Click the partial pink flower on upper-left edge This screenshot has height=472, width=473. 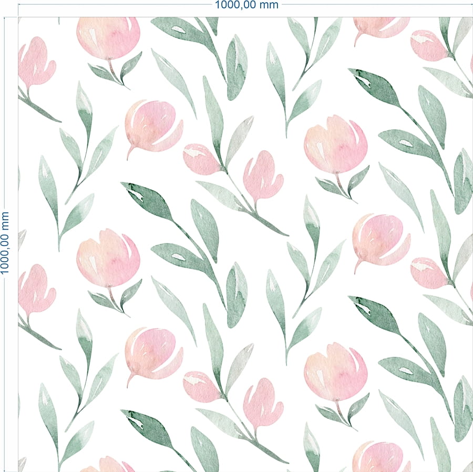pyautogui.click(x=36, y=64)
